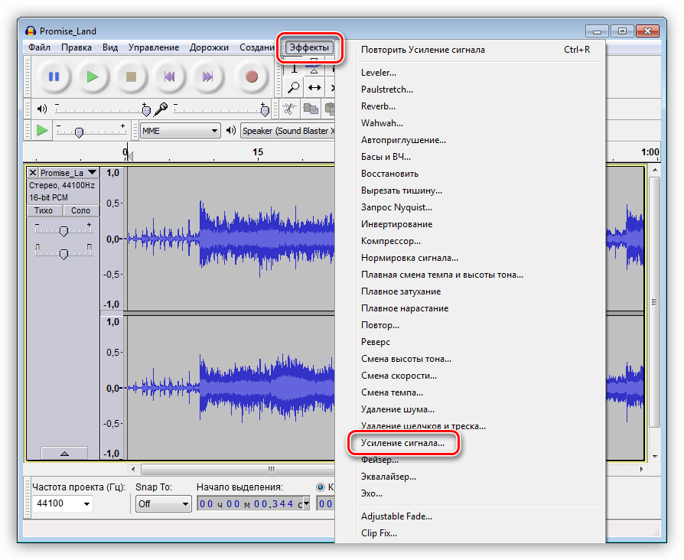
Task: Click the Pause button in transport toolbar
Action: [x=54, y=77]
